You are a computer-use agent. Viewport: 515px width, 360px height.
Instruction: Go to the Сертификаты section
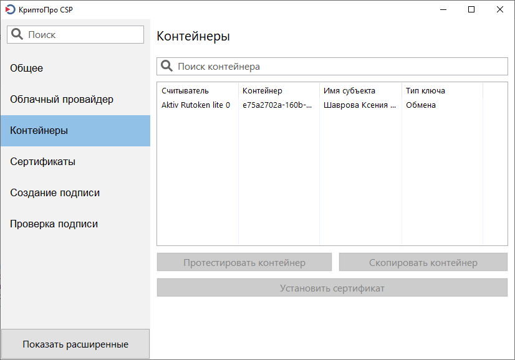[x=75, y=162]
